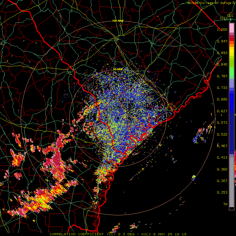The height and width of the screenshot is (236, 236).
Task: Click the 0.787 scale value
Action: pos(222,76)
